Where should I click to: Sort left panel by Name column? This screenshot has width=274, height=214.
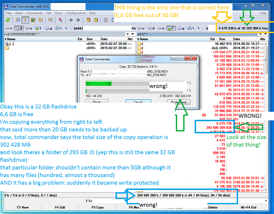pos(41,39)
